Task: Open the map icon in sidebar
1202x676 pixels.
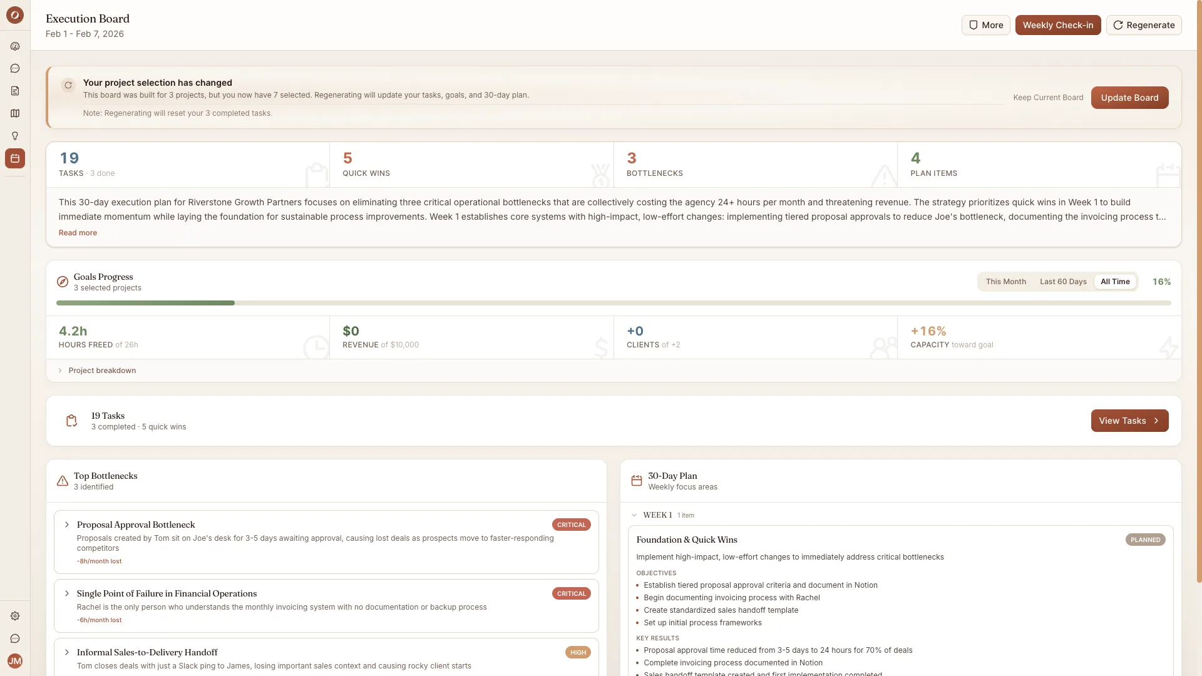Action: point(15,114)
